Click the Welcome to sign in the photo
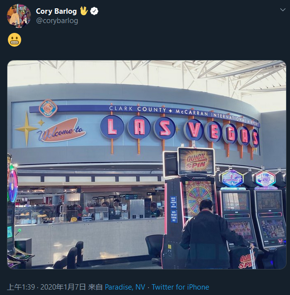 (x=62, y=130)
